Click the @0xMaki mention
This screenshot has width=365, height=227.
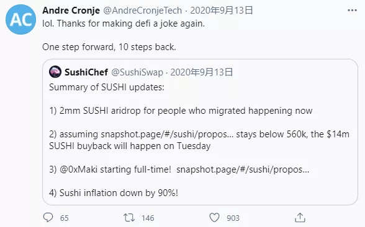tap(78, 169)
